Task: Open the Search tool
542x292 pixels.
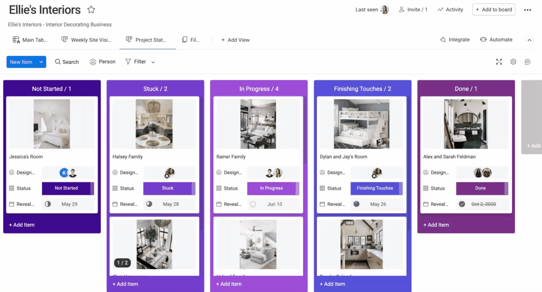Action: 67,62
